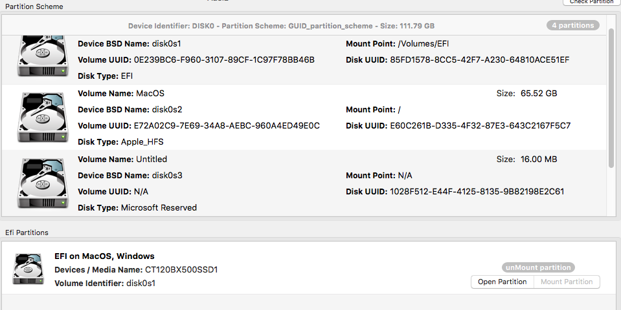Viewport: 621px width, 310px height.
Task: Select the MacOS volume name text
Action: pos(150,93)
